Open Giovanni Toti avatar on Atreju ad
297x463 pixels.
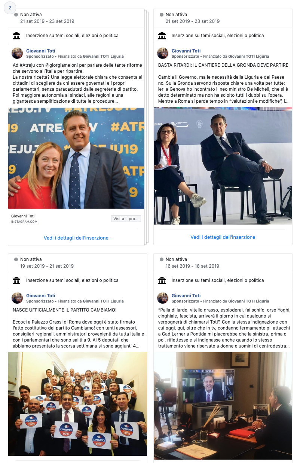coord(17,53)
